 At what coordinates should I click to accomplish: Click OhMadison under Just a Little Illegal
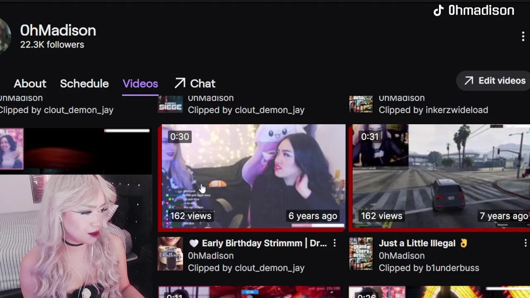402,256
